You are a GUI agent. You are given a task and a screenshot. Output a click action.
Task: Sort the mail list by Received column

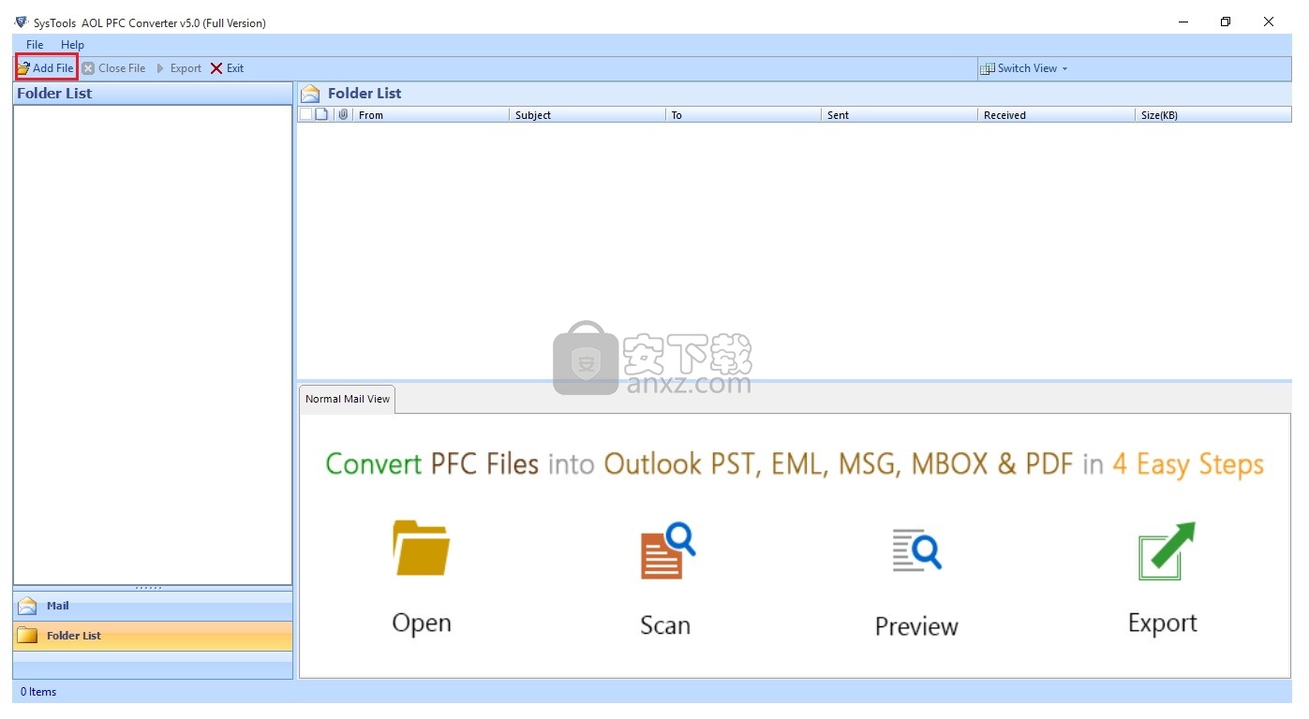[x=1056, y=115]
